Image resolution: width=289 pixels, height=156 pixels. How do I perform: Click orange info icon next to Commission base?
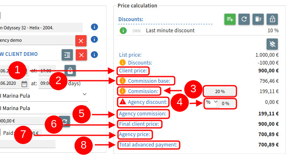point(123,81)
